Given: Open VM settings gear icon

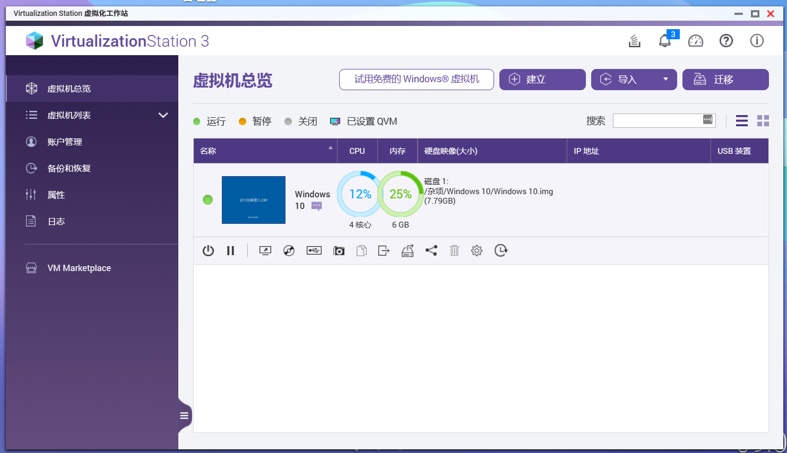Looking at the screenshot, I should pyautogui.click(x=477, y=250).
